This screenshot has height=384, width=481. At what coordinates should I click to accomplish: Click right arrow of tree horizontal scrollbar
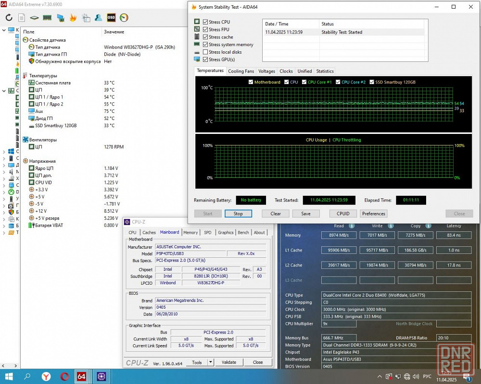16,366
